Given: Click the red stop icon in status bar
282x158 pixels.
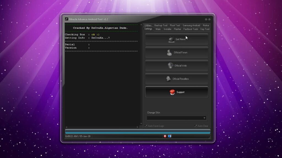Looking at the screenshot, I should point(165,136).
